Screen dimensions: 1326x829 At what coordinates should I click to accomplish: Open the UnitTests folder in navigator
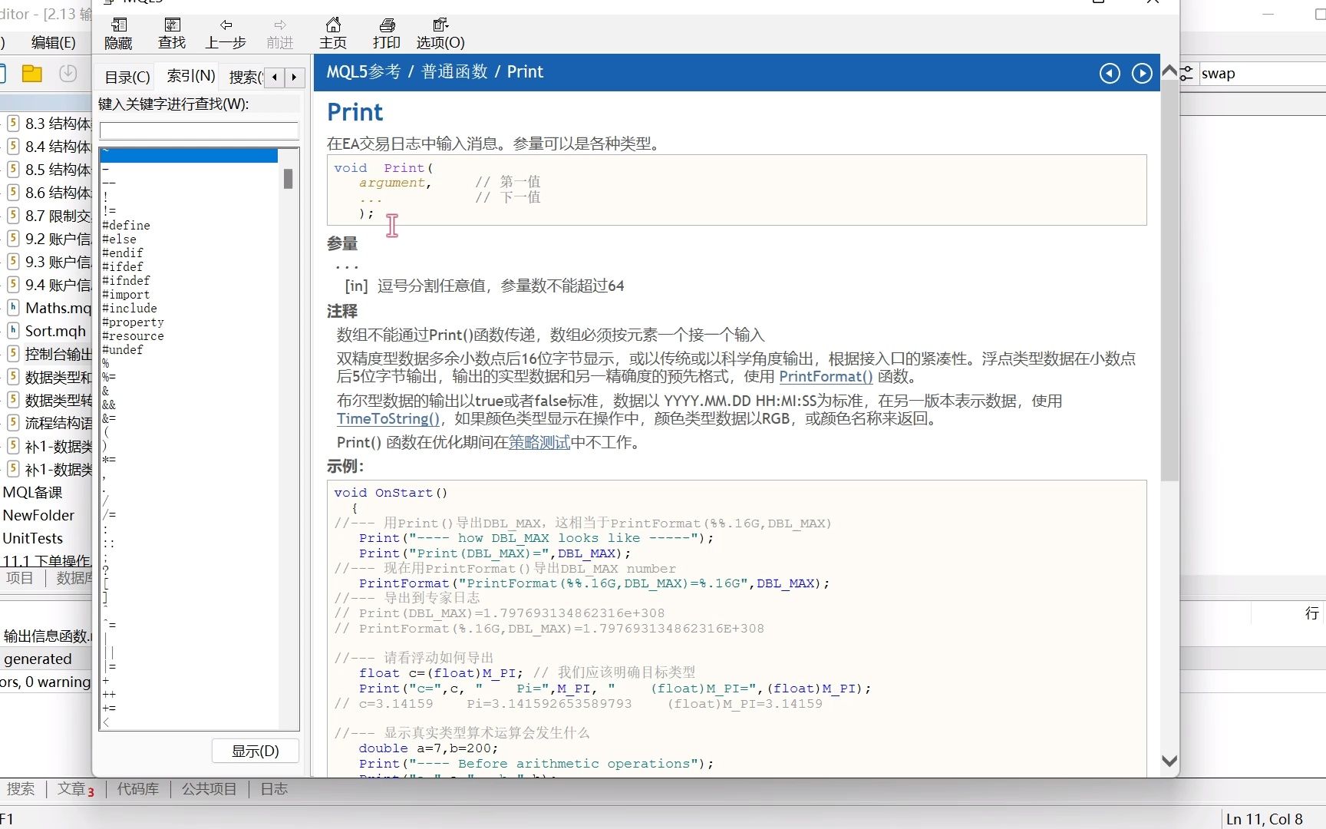(x=32, y=538)
